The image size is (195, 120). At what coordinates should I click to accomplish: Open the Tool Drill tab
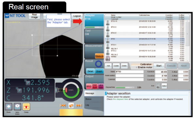click(94, 36)
